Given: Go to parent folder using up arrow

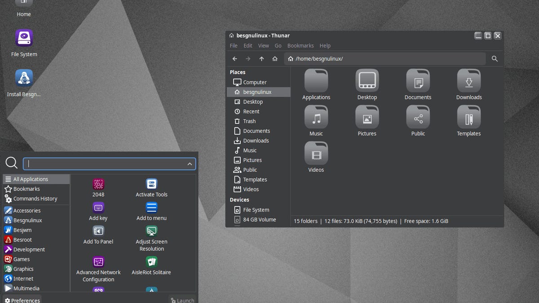Looking at the screenshot, I should pos(261,59).
